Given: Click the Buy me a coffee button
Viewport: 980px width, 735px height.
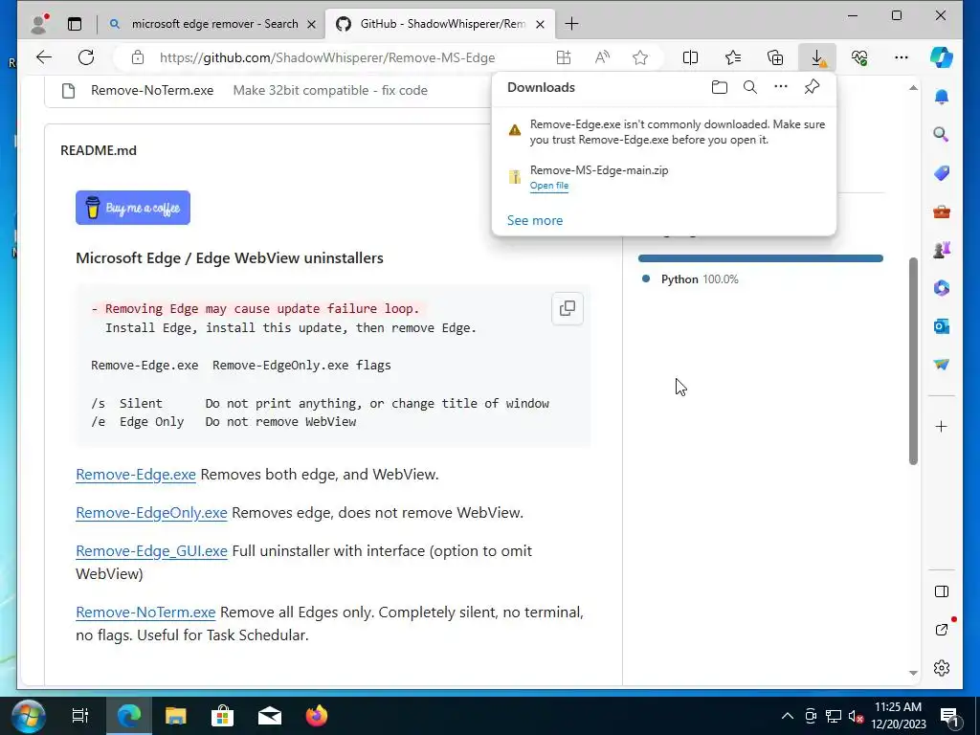Looking at the screenshot, I should (132, 208).
